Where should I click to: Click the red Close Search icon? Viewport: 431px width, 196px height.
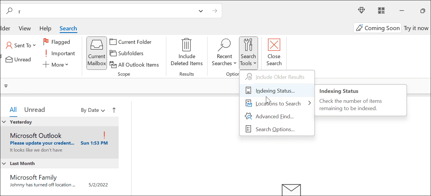[274, 45]
